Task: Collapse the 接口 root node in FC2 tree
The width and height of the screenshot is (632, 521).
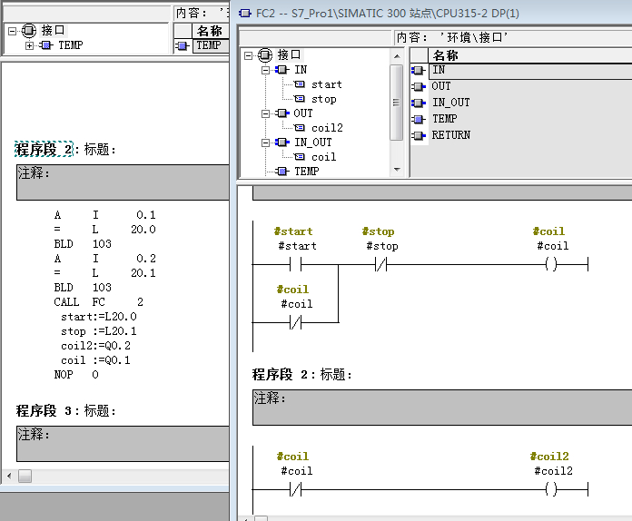Action: point(248,55)
